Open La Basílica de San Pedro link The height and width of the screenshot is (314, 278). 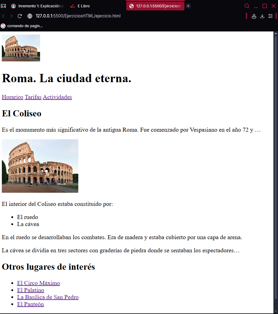click(48, 297)
